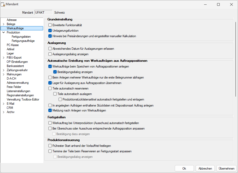Select PC-Kasse in the navigation tree
Viewport: 238px width, 173px height.
click(x=13, y=45)
